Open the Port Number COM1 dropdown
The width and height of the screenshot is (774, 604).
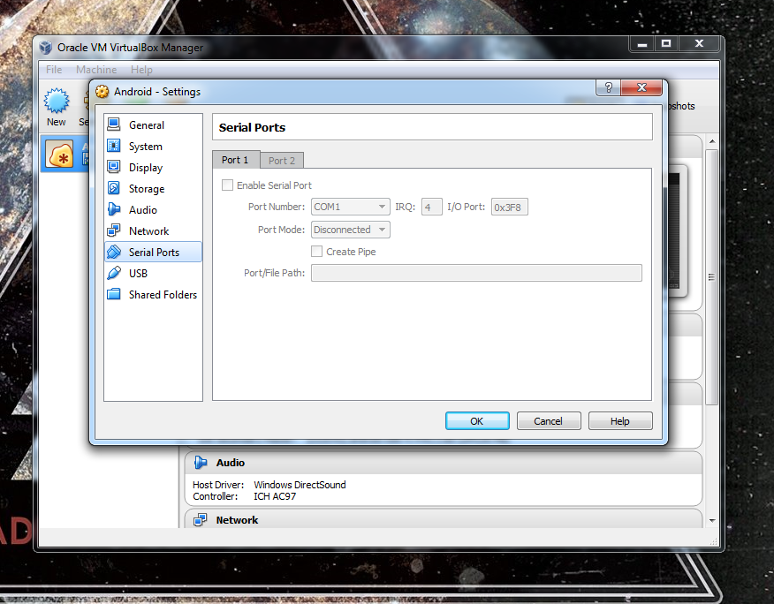click(x=350, y=207)
